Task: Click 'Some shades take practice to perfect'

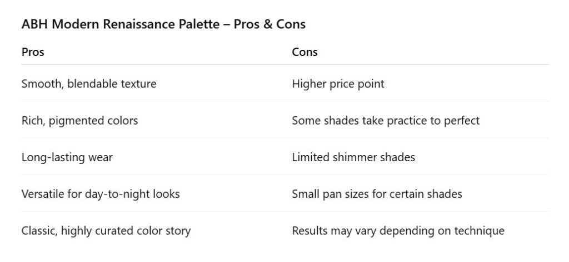Action: [x=386, y=121]
